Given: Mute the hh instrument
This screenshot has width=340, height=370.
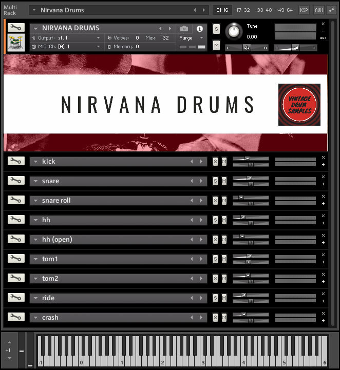Looking at the screenshot, I should [x=224, y=220].
